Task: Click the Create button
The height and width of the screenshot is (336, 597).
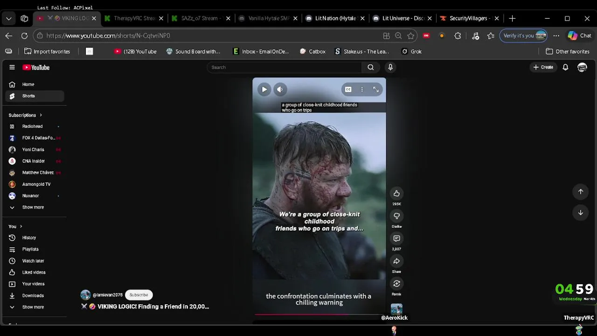Action: (x=543, y=67)
